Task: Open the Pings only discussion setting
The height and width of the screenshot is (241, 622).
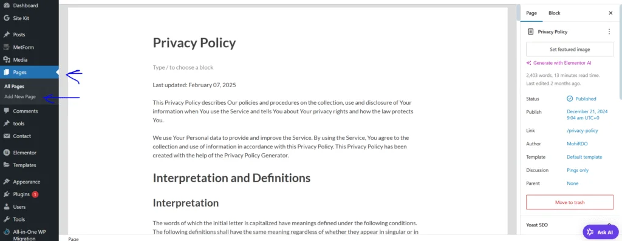Action: pos(578,170)
